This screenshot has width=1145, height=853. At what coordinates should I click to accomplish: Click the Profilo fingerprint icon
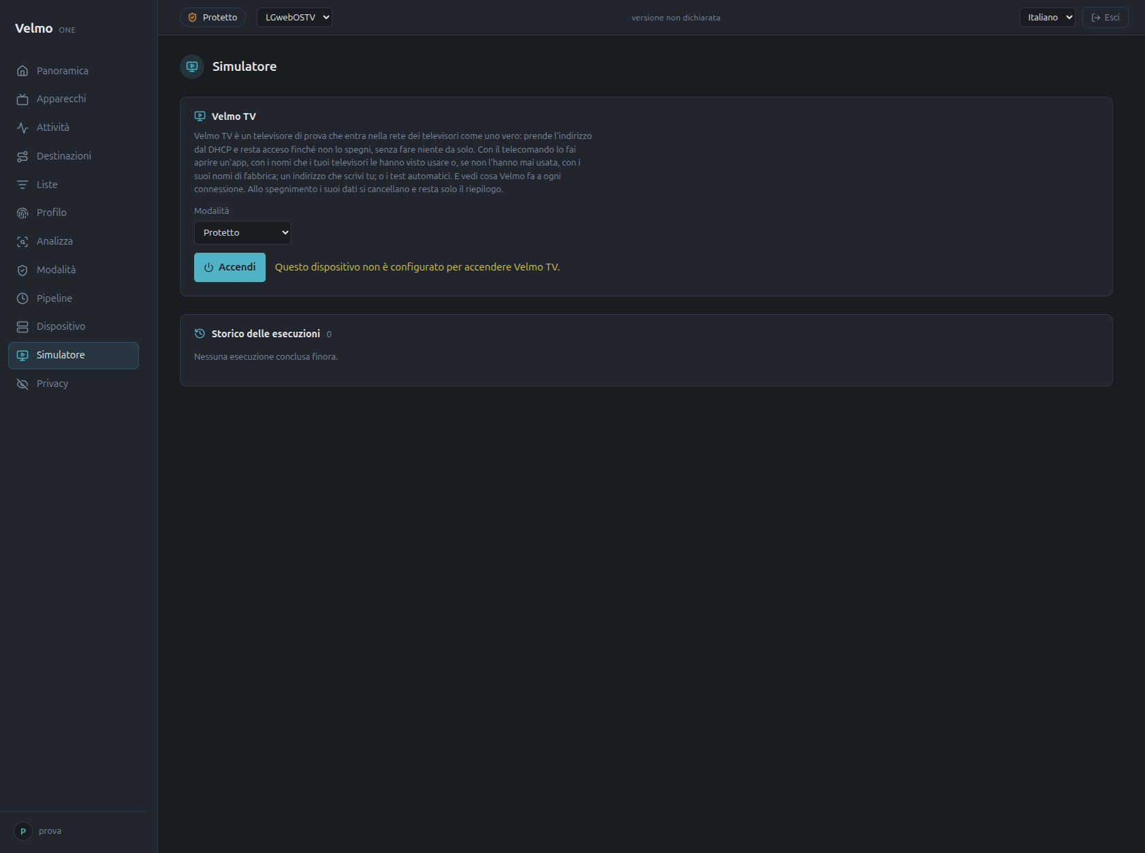pyautogui.click(x=22, y=213)
